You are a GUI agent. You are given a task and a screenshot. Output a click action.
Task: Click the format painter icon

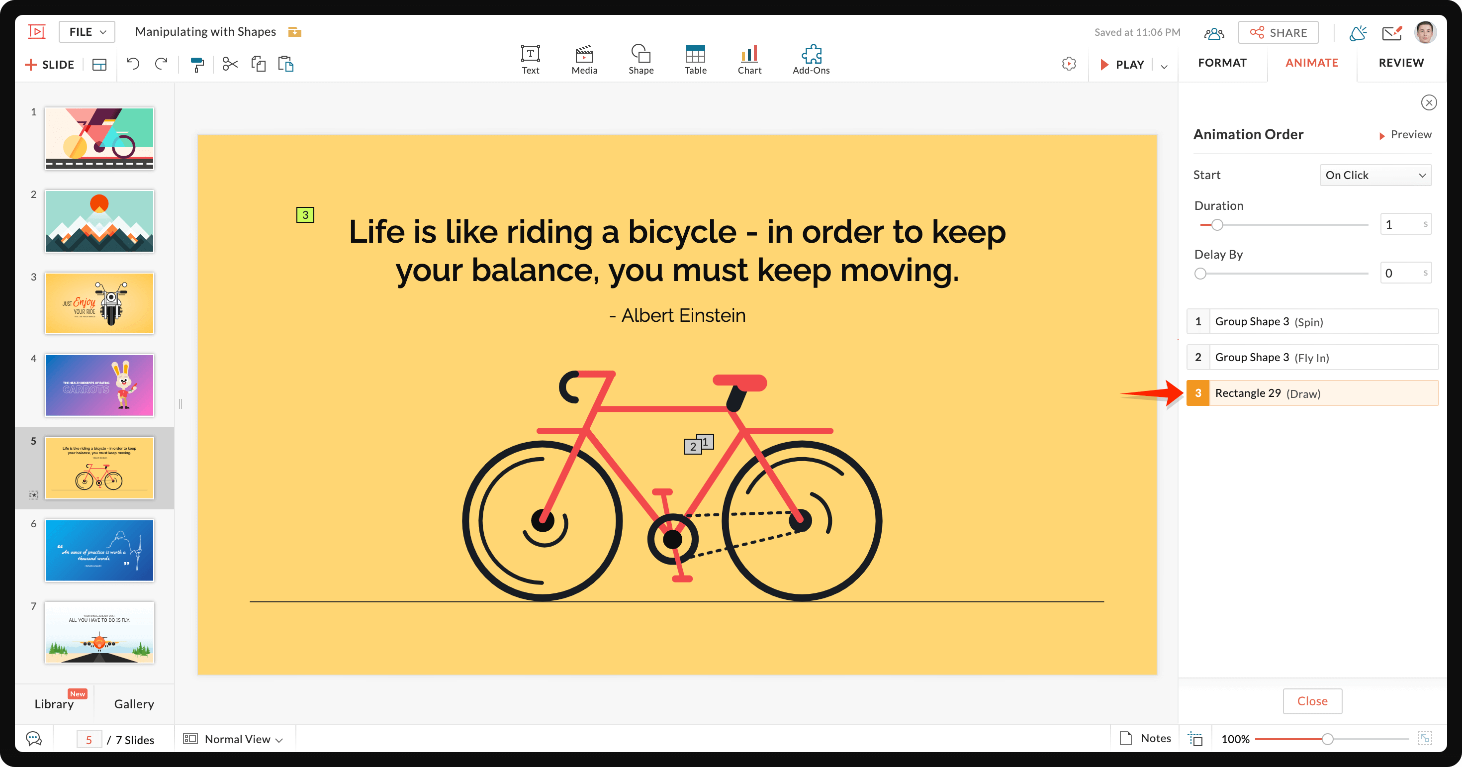[196, 64]
